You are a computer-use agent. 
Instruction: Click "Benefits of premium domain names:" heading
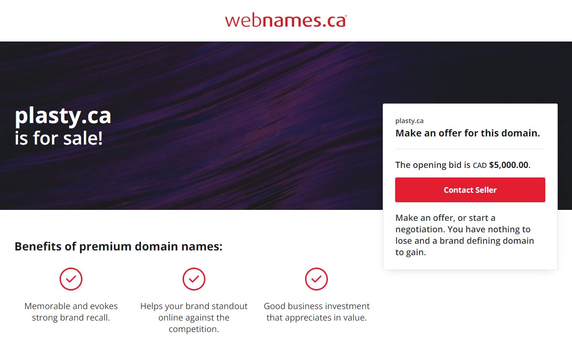118,247
